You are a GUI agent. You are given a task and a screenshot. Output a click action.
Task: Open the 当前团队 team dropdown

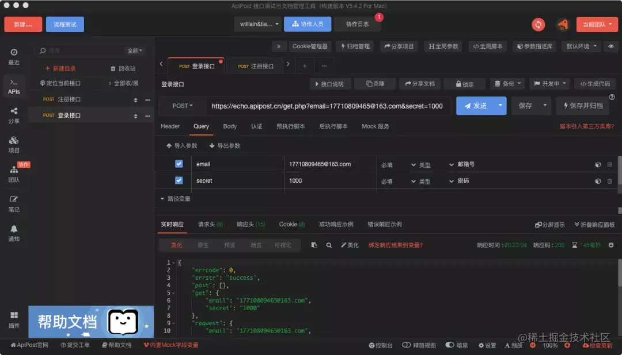(597, 25)
